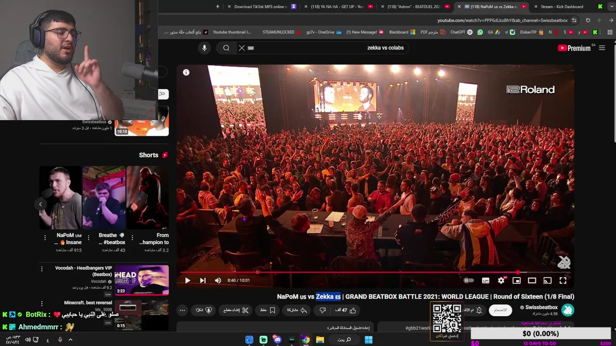The height and width of the screenshot is (346, 616).
Task: Open the 'Youtube thumbnail' bookmark
Action: pyautogui.click(x=231, y=32)
